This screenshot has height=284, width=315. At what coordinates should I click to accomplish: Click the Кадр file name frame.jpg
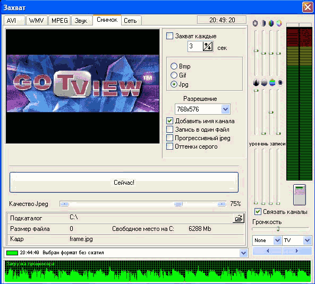[x=81, y=239]
